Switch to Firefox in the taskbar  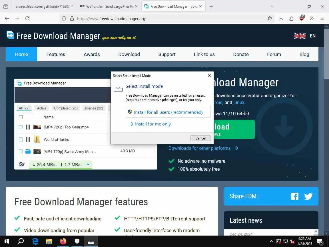click(63, 241)
